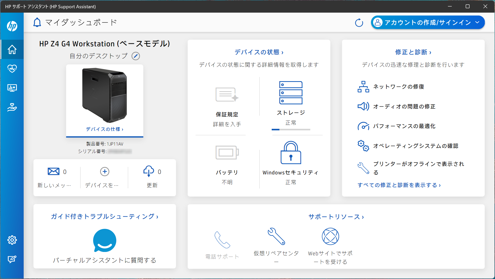The image size is (495, 279).
Task: Click the operating system check gears icon
Action: pyautogui.click(x=363, y=146)
